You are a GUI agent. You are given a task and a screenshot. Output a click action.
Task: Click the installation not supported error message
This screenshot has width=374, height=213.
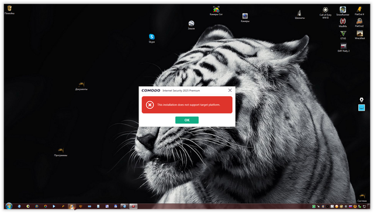(x=188, y=105)
